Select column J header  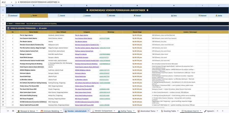pyautogui.click(x=219, y=6)
